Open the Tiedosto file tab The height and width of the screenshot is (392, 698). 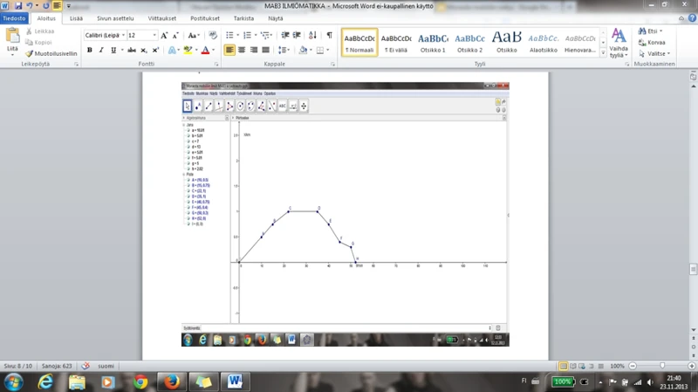pyautogui.click(x=14, y=18)
